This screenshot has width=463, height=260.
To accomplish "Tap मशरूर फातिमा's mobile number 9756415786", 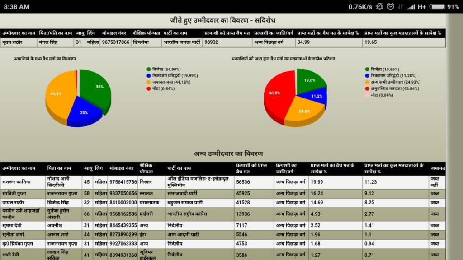I will click(123, 181).
